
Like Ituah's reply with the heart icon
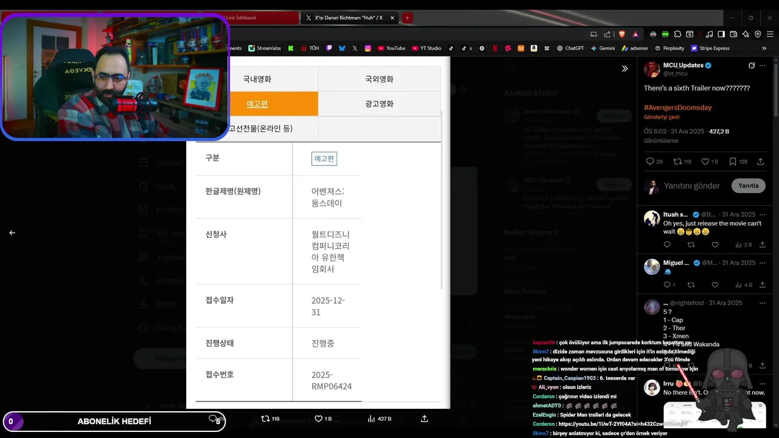[715, 245]
